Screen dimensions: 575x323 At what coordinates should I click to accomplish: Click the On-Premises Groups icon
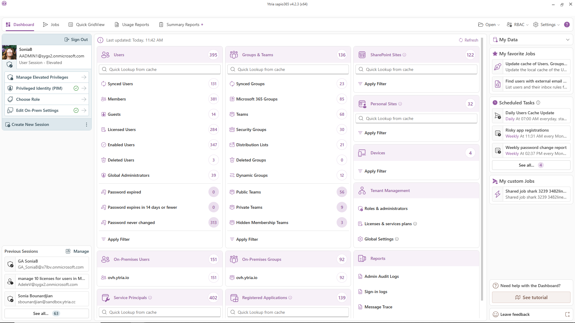(234, 259)
